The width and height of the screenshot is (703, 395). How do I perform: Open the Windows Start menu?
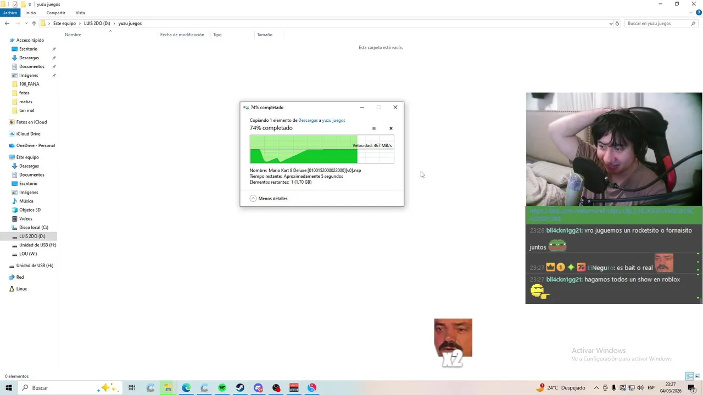coord(8,388)
